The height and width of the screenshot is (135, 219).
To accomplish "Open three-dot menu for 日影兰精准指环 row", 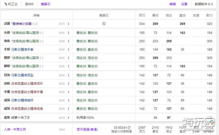I will (69, 100).
